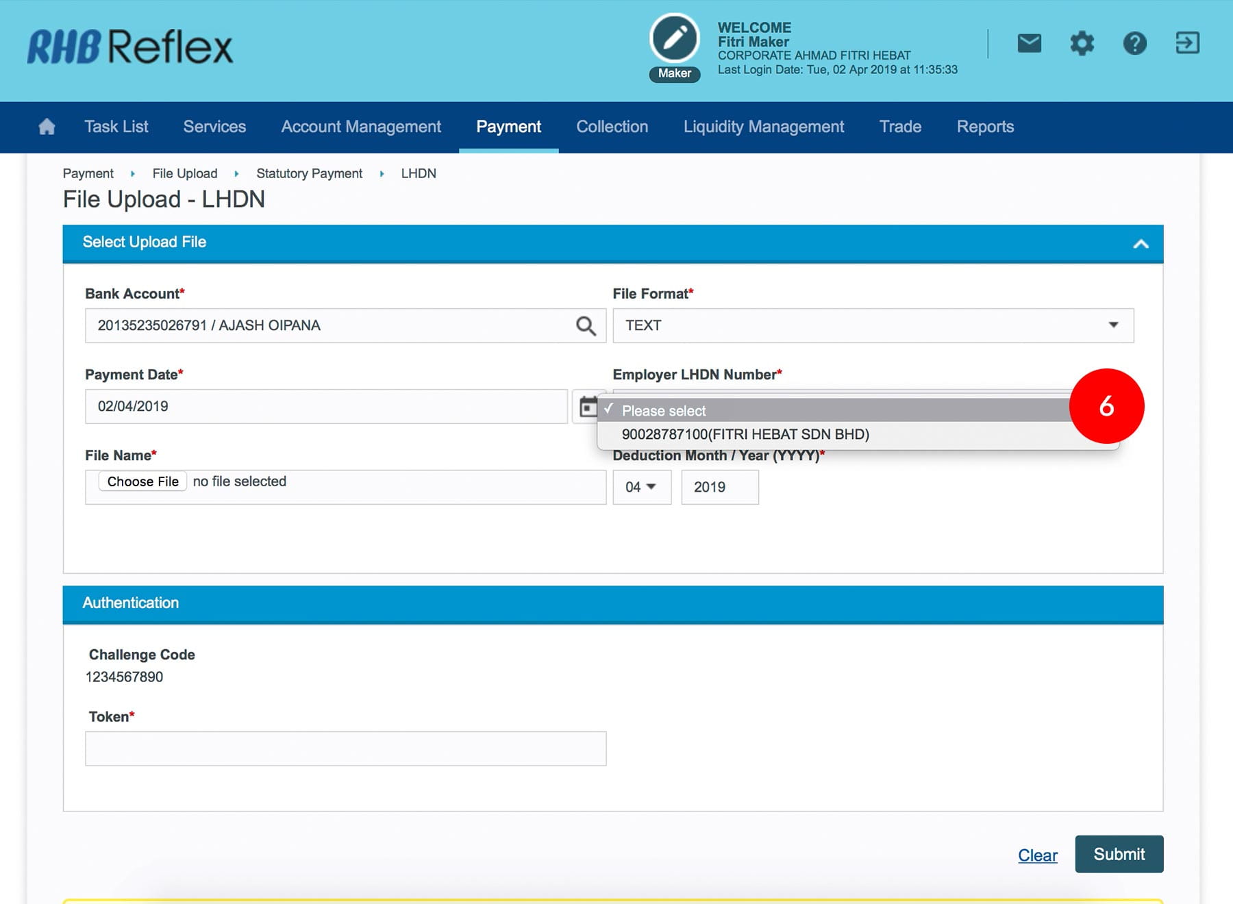This screenshot has width=1233, height=904.
Task: Log out using the exit icon
Action: 1187,43
